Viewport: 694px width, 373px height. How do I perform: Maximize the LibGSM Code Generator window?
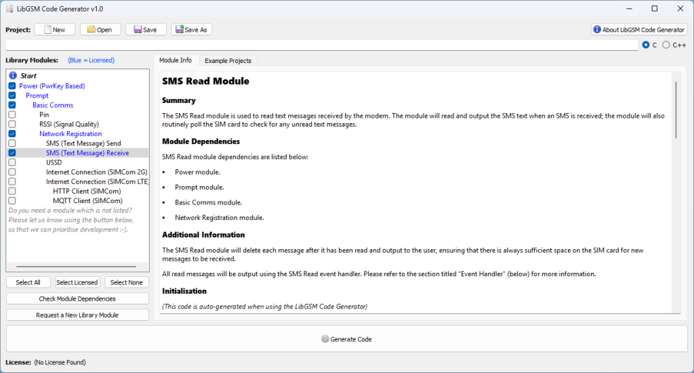[x=655, y=9]
